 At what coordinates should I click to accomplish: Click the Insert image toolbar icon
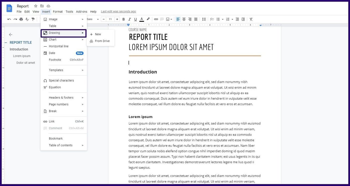pos(168,19)
